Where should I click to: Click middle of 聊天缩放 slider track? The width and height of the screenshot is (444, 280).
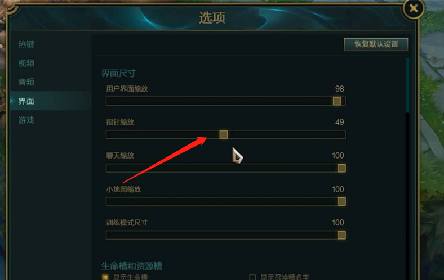coord(226,168)
